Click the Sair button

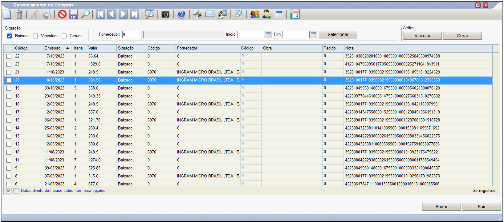[482, 207]
